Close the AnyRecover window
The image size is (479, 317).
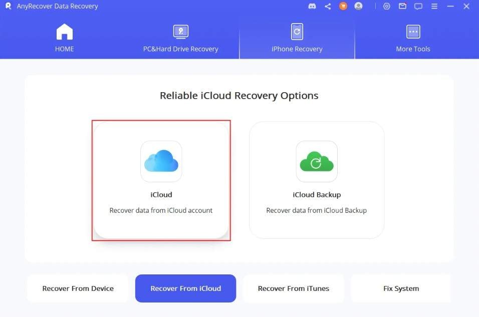(x=466, y=6)
